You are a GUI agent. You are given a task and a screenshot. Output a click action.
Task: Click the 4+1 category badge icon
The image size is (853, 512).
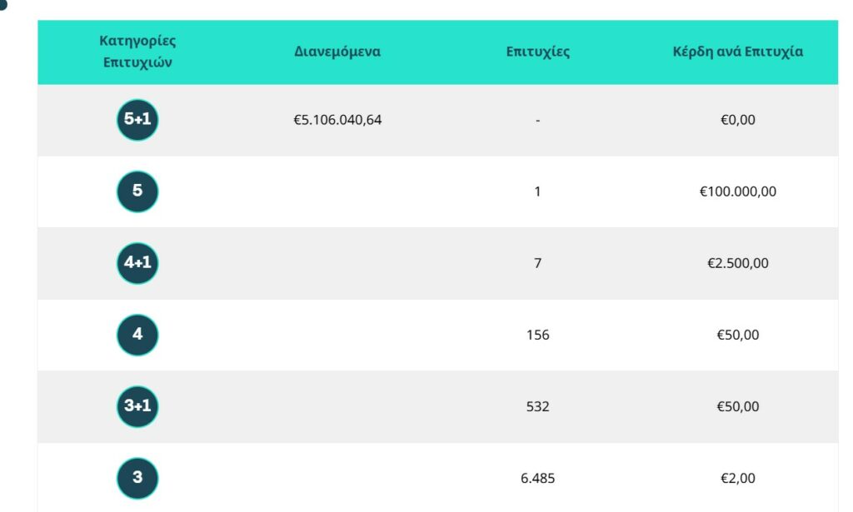137,263
